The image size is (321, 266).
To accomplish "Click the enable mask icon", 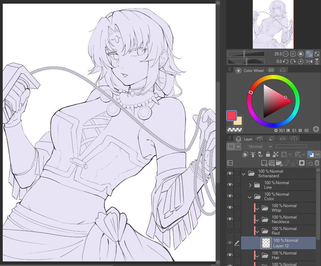I will pyautogui.click(x=284, y=154).
